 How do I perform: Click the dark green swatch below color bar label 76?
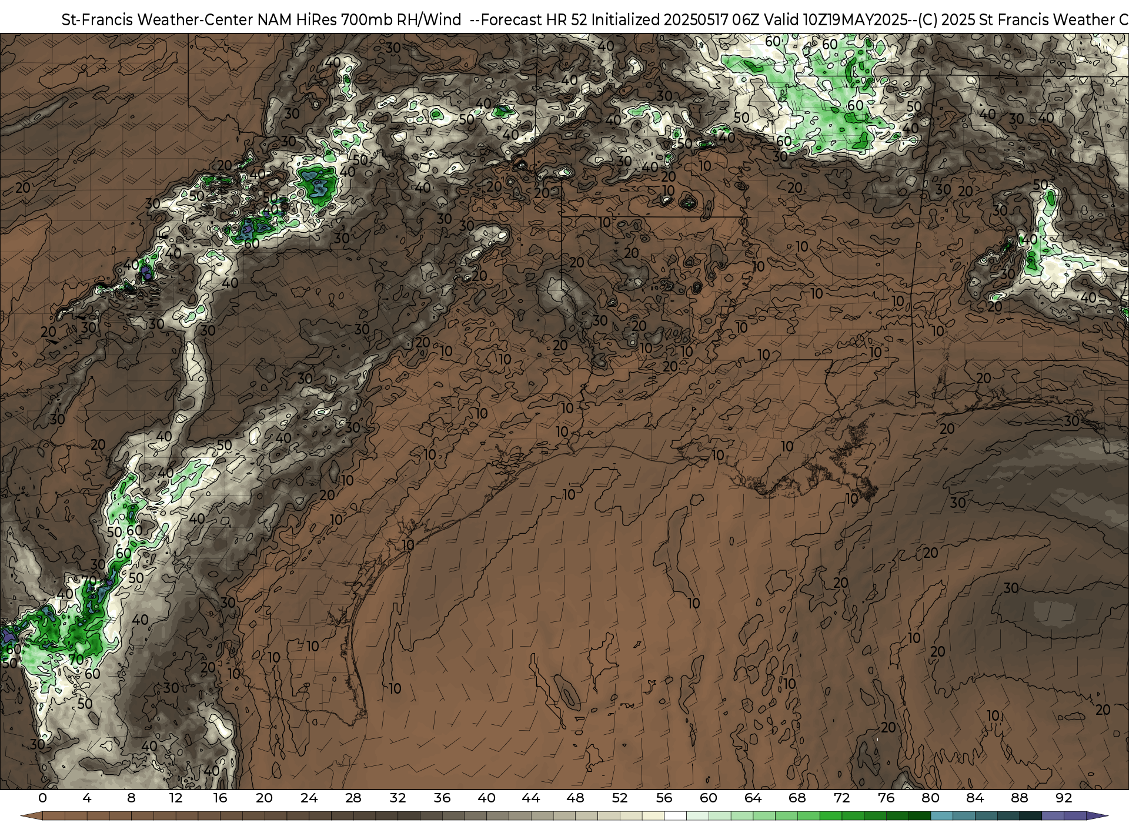coord(897,816)
